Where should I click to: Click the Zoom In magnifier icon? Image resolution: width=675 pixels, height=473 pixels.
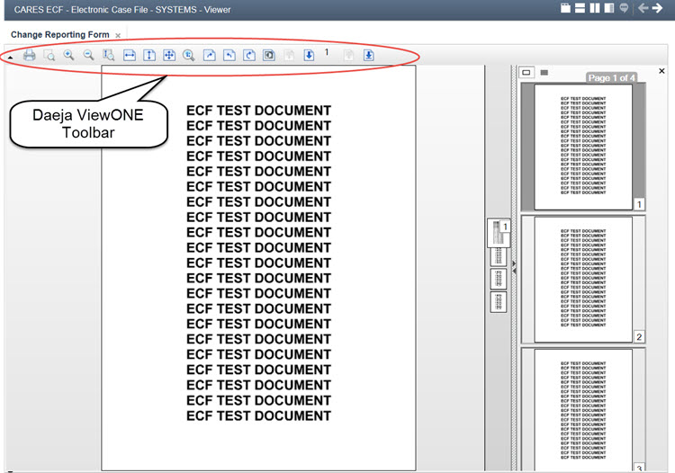(x=69, y=56)
